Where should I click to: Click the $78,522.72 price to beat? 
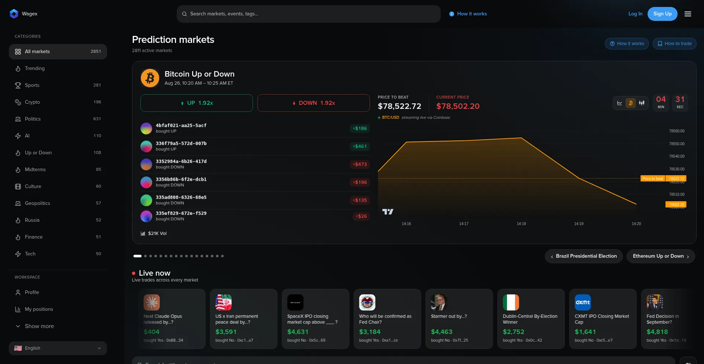pos(400,106)
